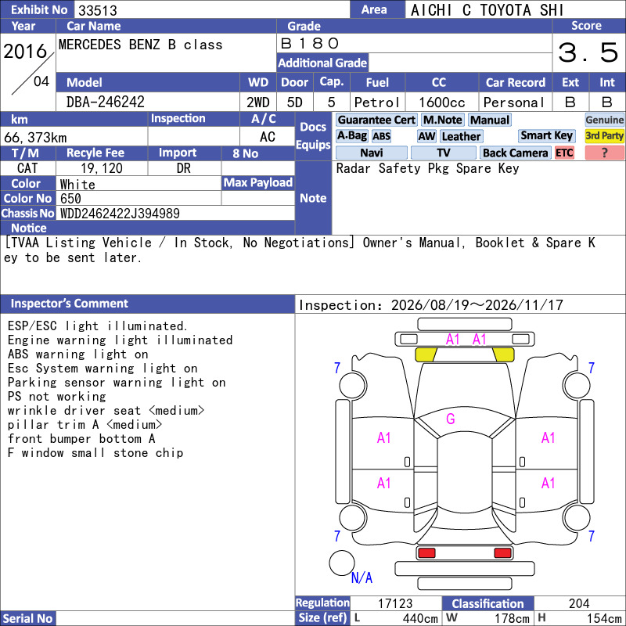The height and width of the screenshot is (626, 626).
Task: Click the red ETC badge
Action: 564,153
